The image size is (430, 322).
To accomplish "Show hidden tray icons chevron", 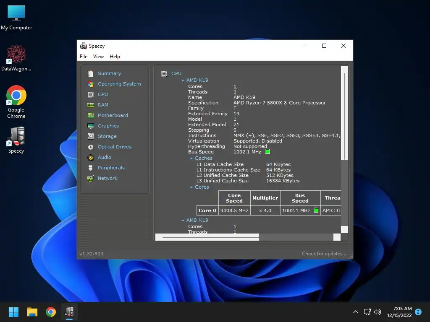I will click(355, 312).
